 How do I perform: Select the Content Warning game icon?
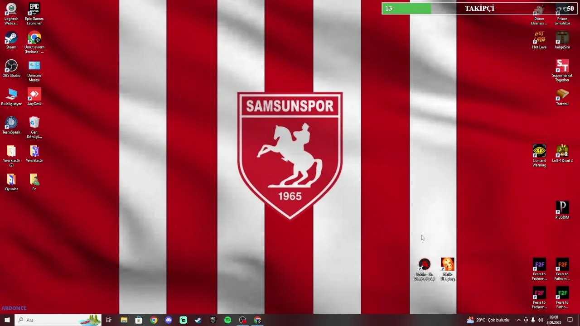(x=539, y=156)
